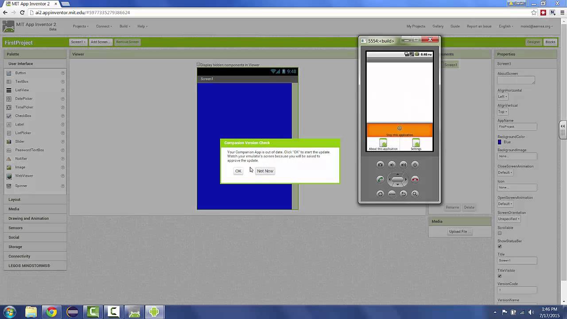Click the AboutScreen text area
The width and height of the screenshot is (567, 319).
[516, 80]
